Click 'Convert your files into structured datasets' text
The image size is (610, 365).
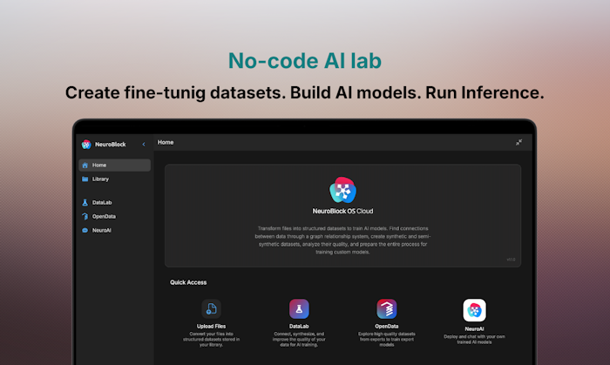tap(211, 340)
